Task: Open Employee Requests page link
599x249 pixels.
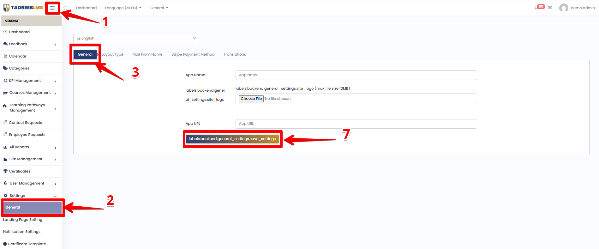Action: coord(27,135)
